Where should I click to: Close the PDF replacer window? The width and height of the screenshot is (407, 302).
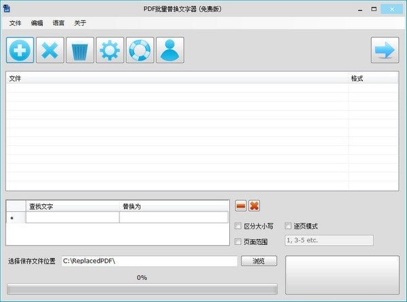(392, 9)
